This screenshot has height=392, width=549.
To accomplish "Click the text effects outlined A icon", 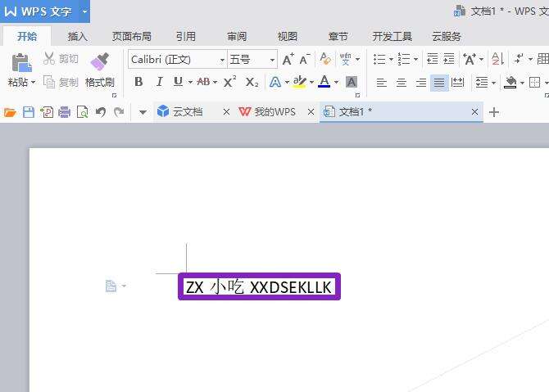I will pos(275,82).
